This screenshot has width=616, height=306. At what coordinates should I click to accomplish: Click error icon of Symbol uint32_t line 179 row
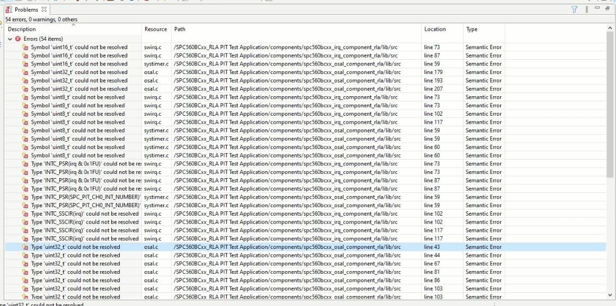click(25, 72)
